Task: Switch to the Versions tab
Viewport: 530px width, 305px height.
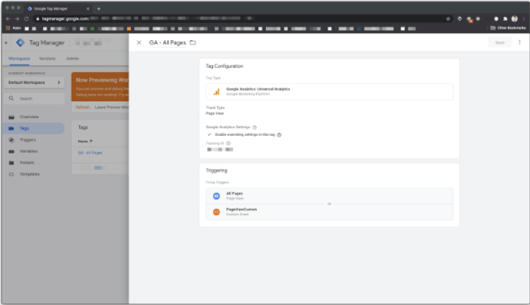Action: tap(47, 59)
